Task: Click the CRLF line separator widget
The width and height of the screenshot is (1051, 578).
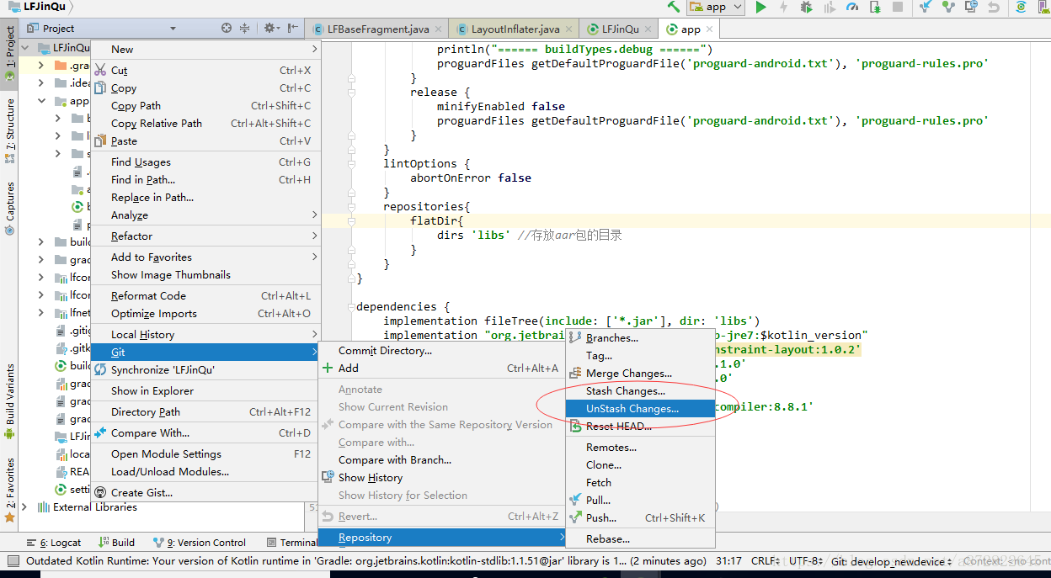Action: (x=766, y=560)
